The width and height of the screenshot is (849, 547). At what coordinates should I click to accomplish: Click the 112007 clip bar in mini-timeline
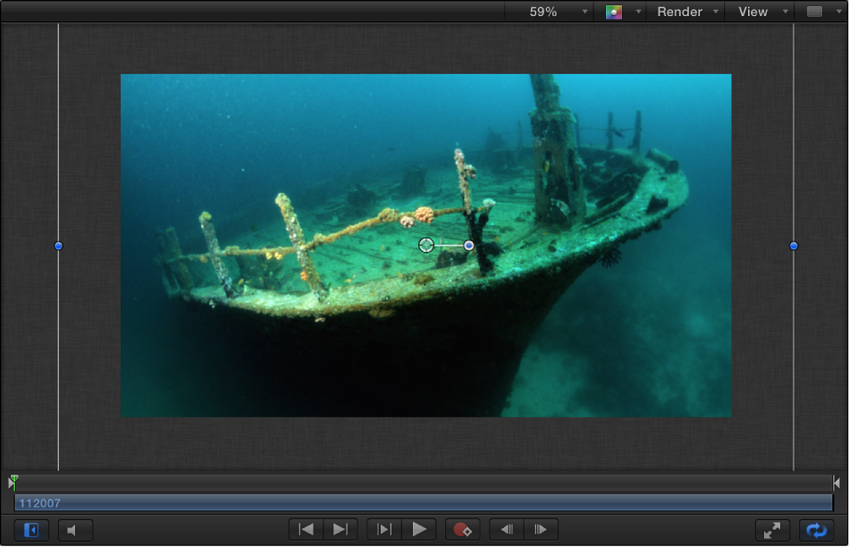click(x=424, y=503)
